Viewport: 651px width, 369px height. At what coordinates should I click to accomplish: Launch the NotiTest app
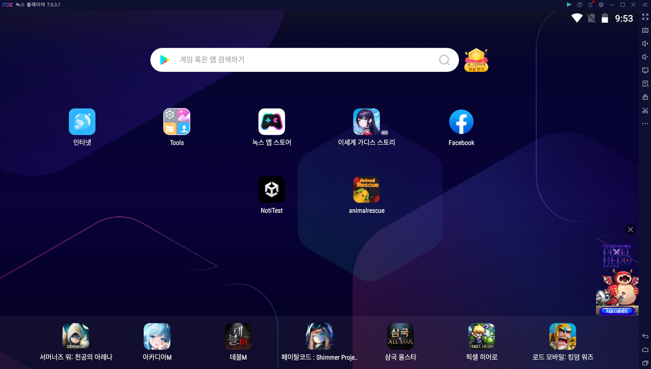pos(271,190)
